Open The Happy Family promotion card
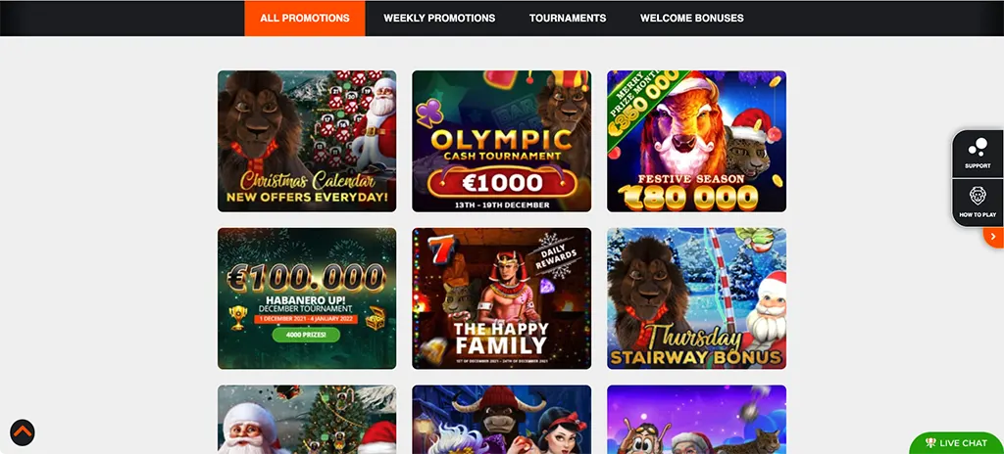The height and width of the screenshot is (454, 1004). (x=501, y=298)
